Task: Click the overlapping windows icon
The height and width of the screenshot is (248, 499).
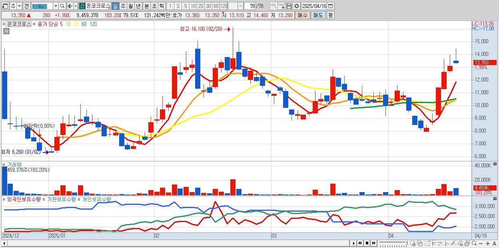Action: 419,243
